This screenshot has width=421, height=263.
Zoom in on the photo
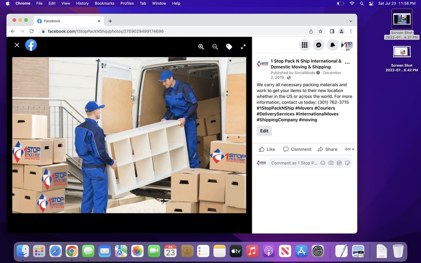pyautogui.click(x=201, y=47)
